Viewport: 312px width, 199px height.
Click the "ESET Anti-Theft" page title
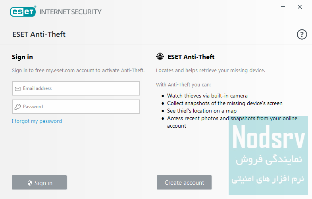click(39, 34)
